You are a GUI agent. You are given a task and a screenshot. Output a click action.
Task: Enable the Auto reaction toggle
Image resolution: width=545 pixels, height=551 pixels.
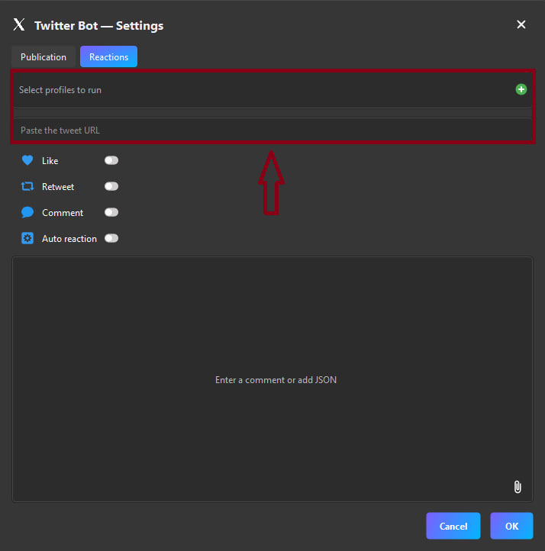tap(111, 238)
